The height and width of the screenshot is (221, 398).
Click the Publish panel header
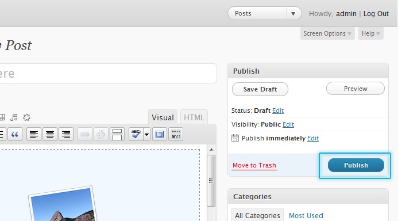pos(308,71)
